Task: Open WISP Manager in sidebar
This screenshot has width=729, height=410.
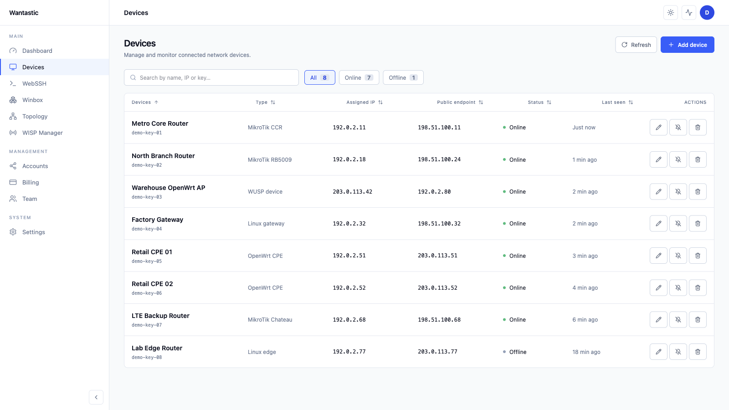Action: click(x=55, y=133)
